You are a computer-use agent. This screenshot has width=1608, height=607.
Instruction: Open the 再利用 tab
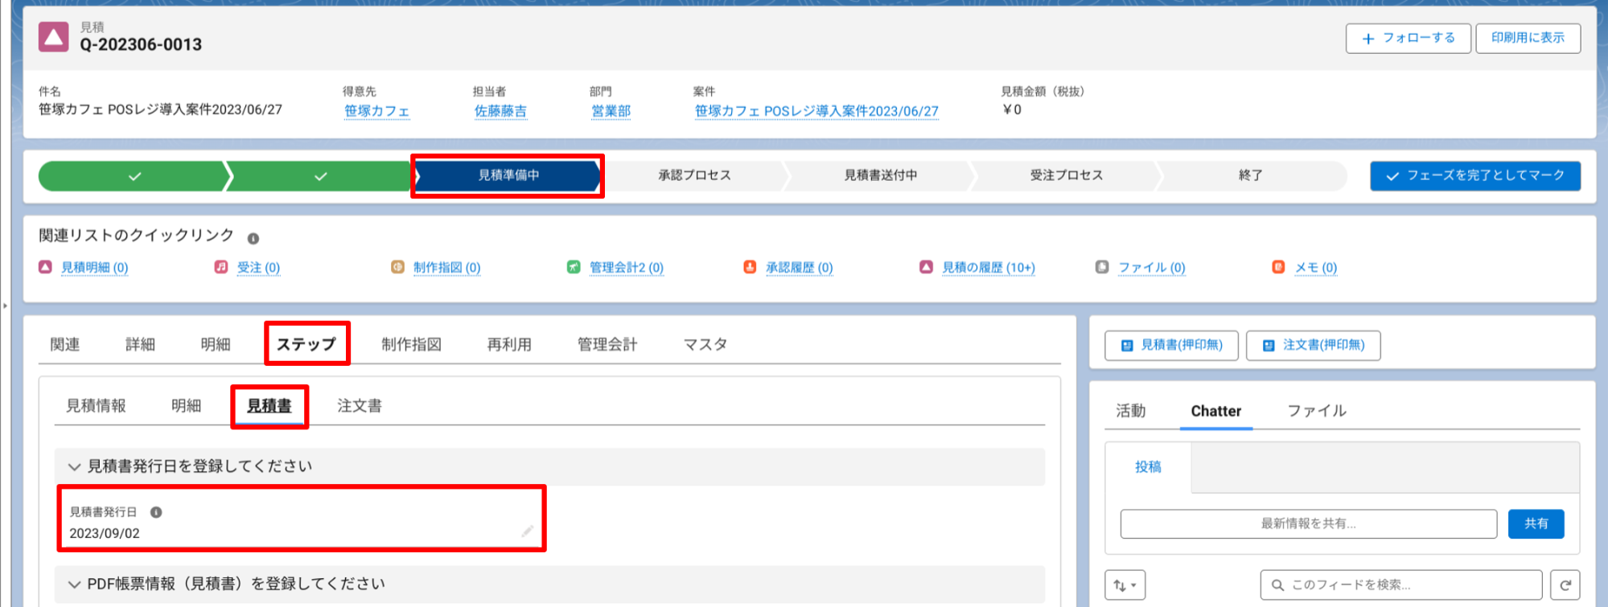509,344
